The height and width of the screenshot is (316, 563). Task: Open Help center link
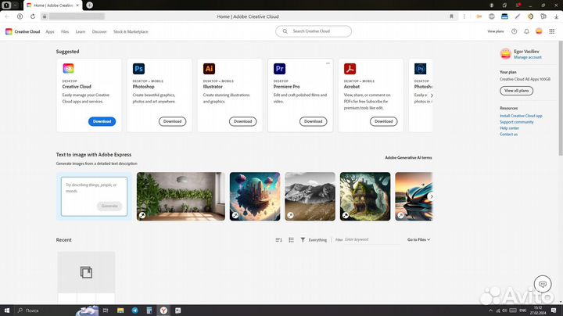510,128
